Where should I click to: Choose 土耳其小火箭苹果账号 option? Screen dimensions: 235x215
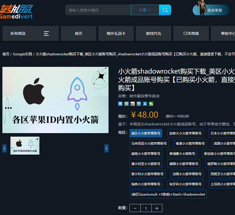click(222, 184)
